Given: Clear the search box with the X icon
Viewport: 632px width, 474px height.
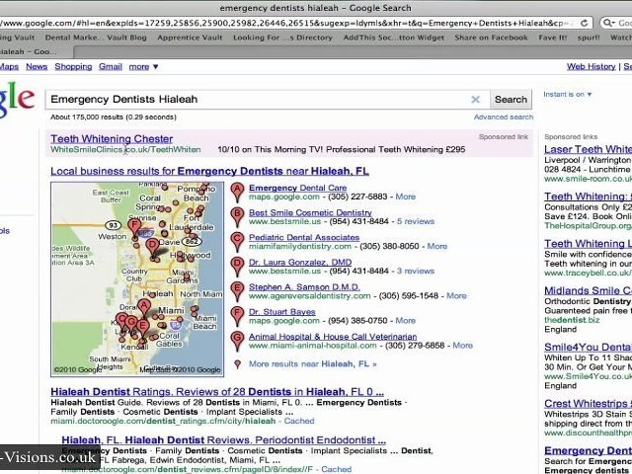Looking at the screenshot, I should (x=476, y=99).
